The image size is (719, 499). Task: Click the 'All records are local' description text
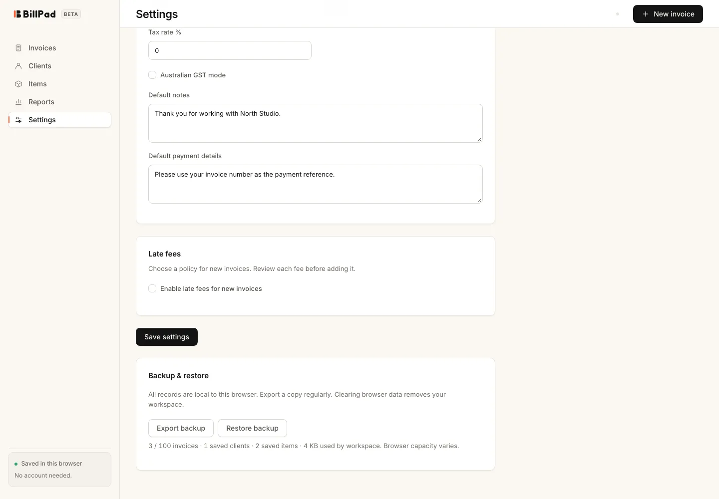(x=297, y=399)
